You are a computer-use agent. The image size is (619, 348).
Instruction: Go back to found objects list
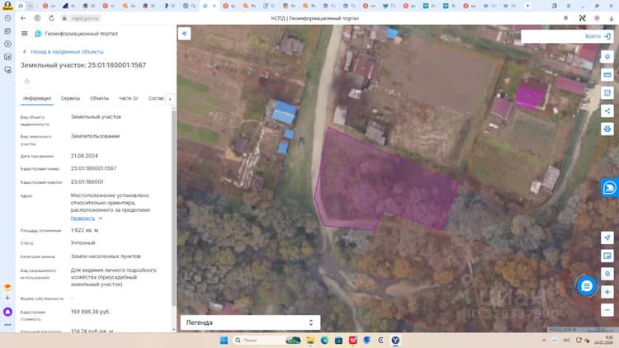coord(64,52)
